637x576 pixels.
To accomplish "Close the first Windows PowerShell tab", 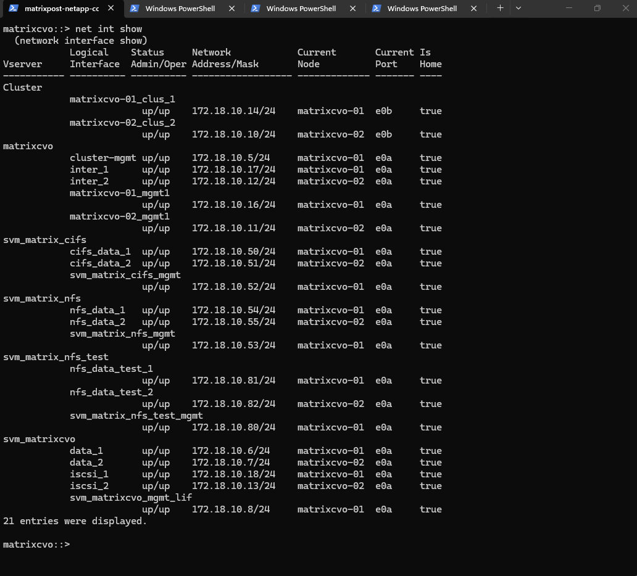I will click(x=232, y=9).
